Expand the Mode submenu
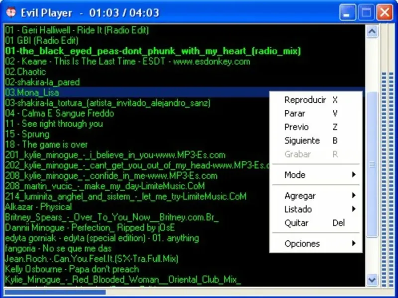This screenshot has width=398, height=298. pyautogui.click(x=316, y=175)
